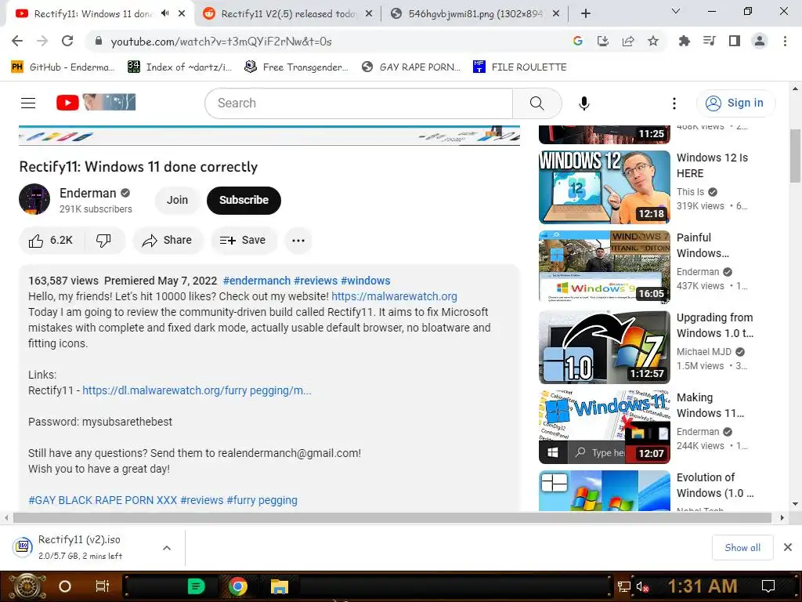The width and height of the screenshot is (802, 602).
Task: Open the GitHub - Enderma... bookmark
Action: [x=63, y=67]
